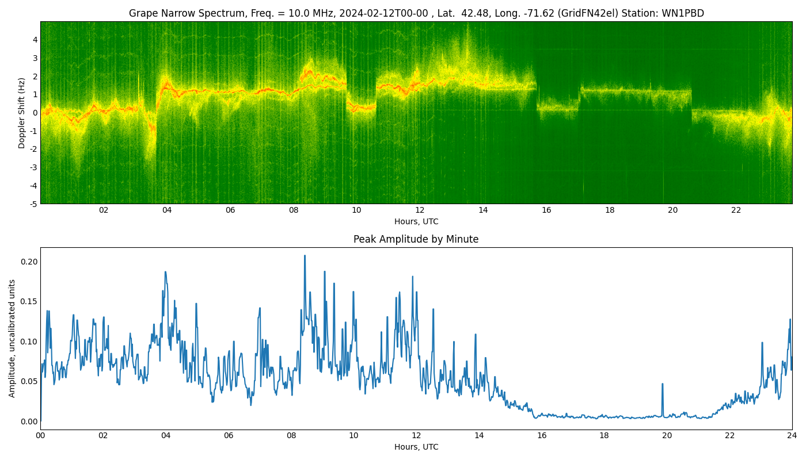
Task: Click 'Hours, UTC' label below the spectrogram
Action: (416, 221)
